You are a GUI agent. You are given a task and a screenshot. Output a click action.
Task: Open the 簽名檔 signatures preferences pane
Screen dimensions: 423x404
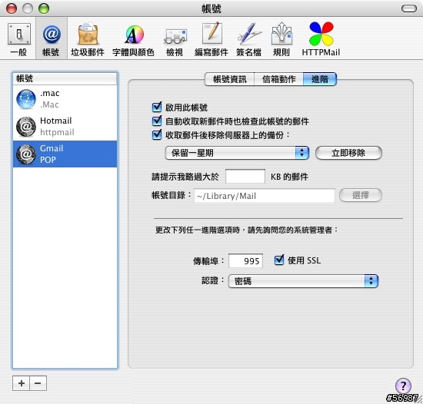248,39
